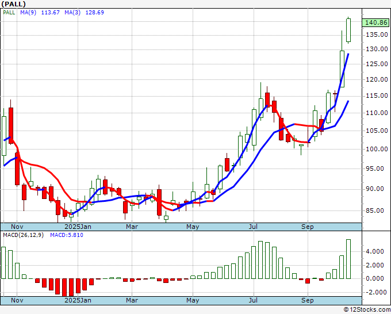The width and height of the screenshot is (391, 314).
Task: Click the 2025Jan label on price chart axis
Action: 77,227
